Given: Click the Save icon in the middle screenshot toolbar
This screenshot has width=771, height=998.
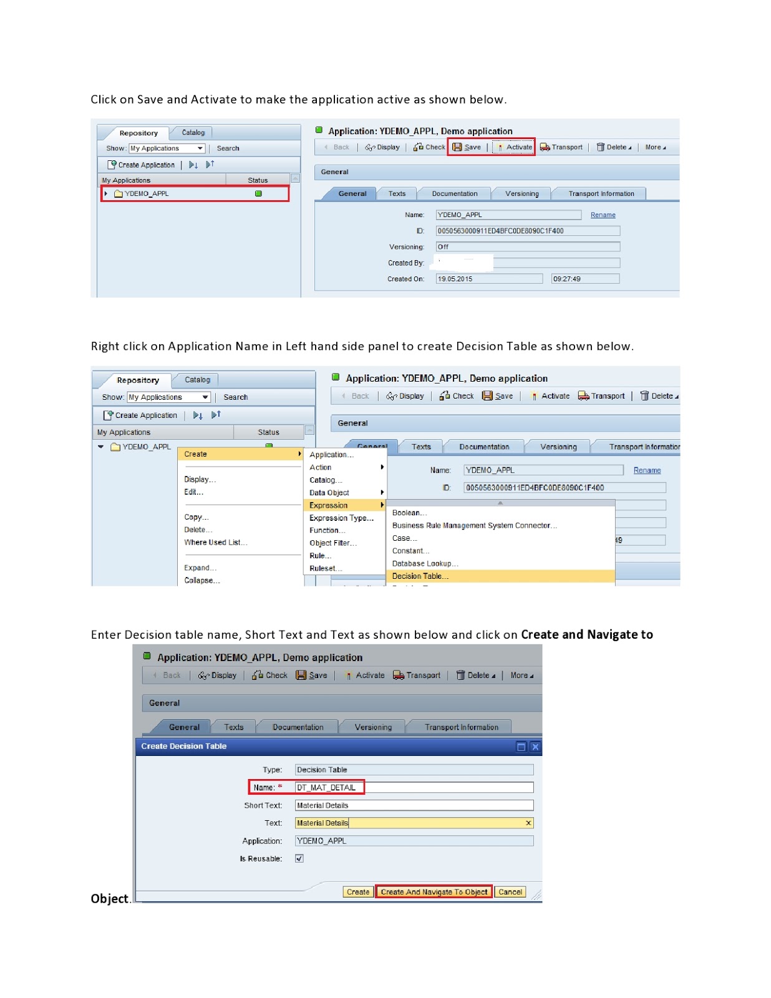Looking at the screenshot, I should click(x=487, y=395).
